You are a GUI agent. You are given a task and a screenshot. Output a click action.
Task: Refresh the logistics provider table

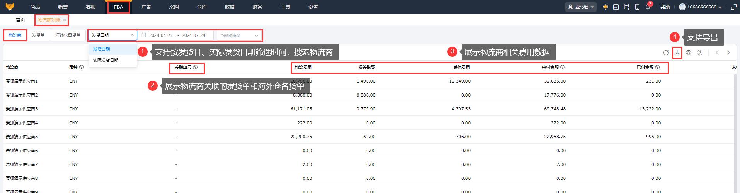pos(666,53)
